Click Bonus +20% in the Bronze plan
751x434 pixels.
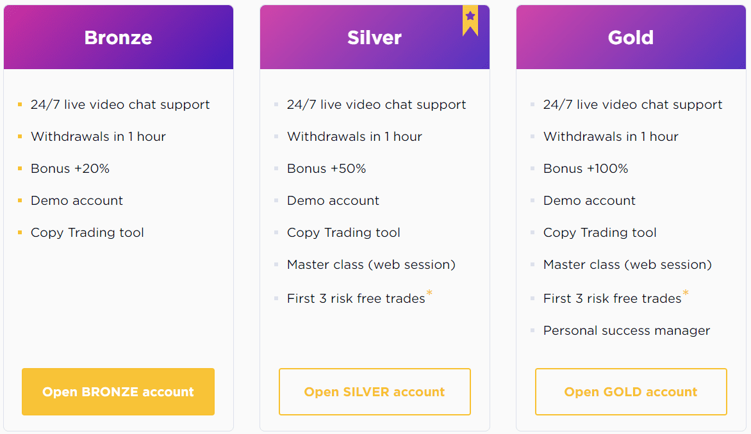[70, 168]
